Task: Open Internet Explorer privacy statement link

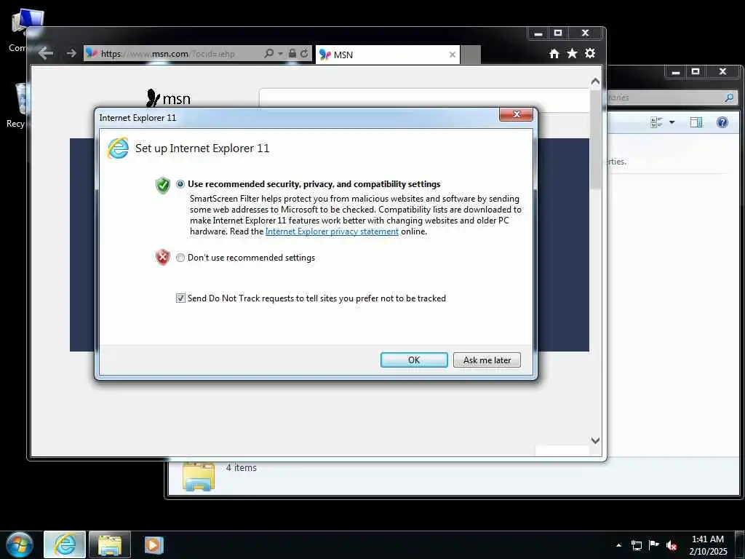Action: pyautogui.click(x=332, y=231)
